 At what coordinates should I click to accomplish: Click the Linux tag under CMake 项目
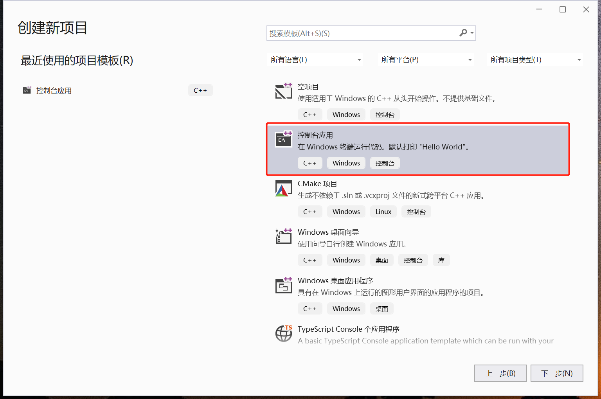pyautogui.click(x=383, y=212)
